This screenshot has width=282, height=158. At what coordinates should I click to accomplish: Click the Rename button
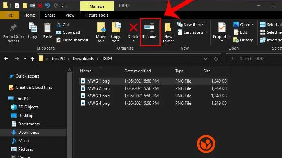coord(149,31)
